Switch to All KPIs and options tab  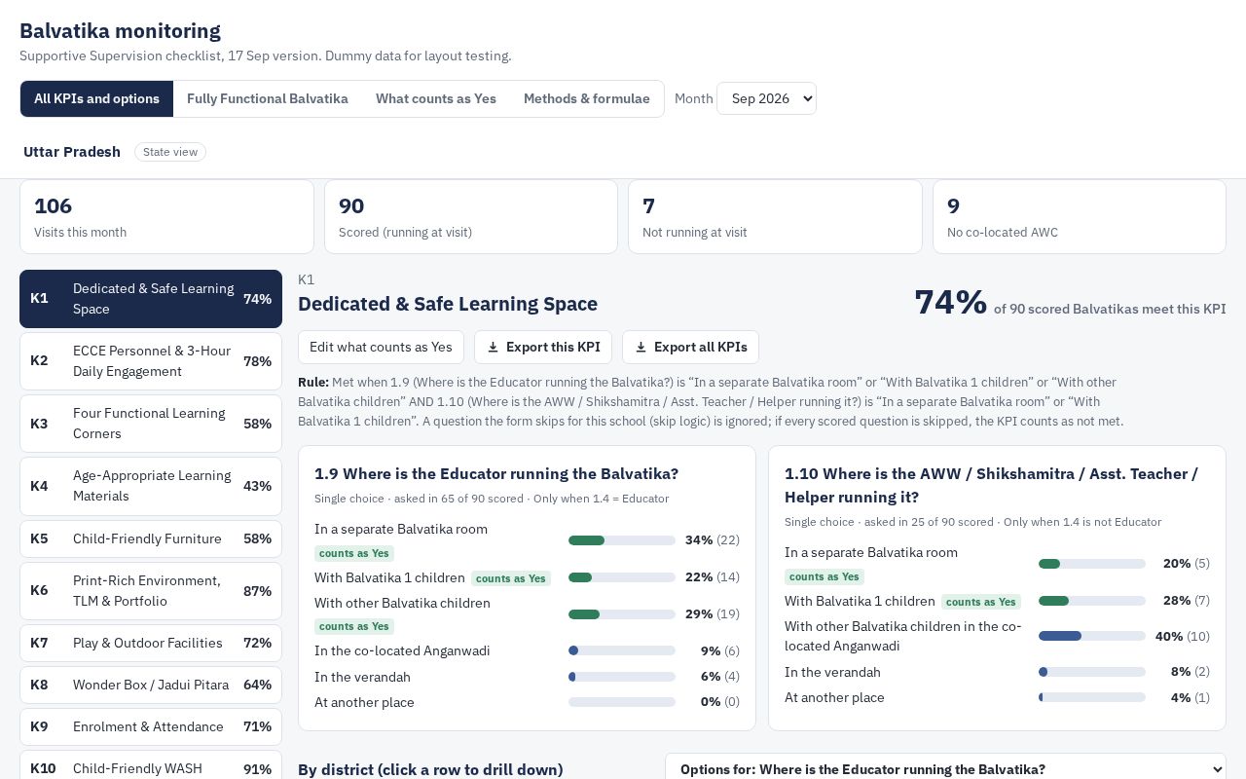click(96, 98)
